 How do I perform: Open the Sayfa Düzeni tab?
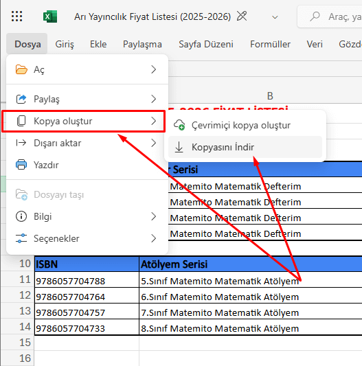click(206, 44)
